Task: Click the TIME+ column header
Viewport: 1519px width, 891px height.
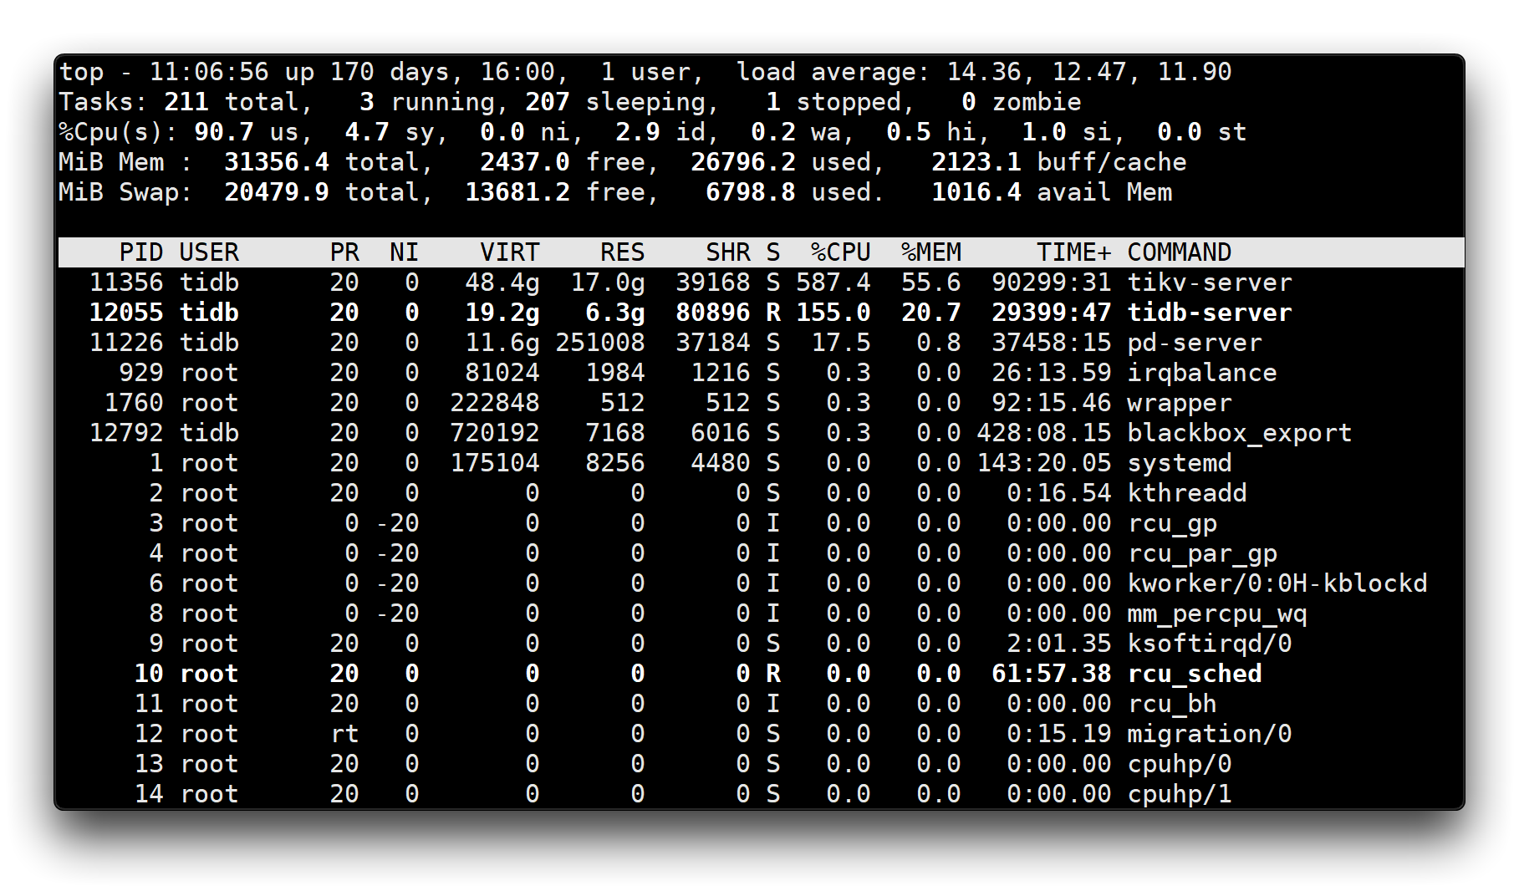Action: tap(1074, 252)
